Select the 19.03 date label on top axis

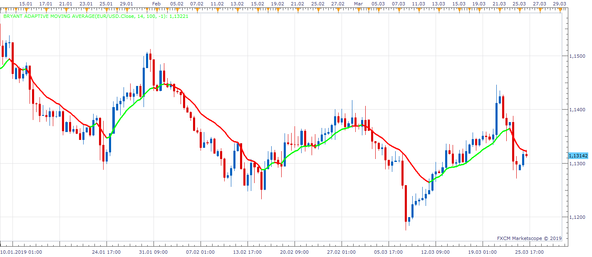coord(479,3)
